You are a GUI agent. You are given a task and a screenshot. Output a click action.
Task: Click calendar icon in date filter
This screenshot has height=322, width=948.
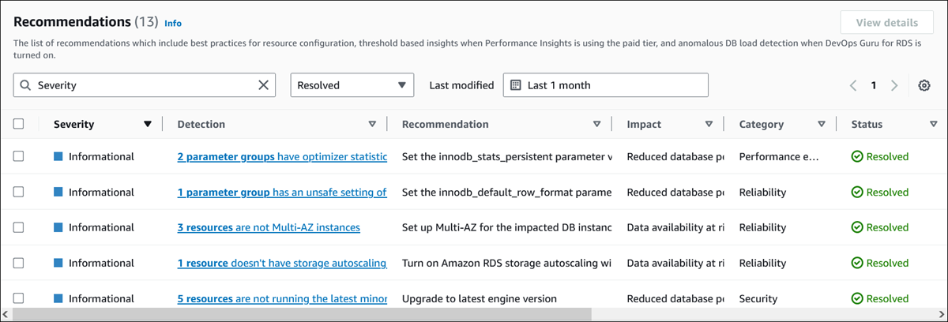pyautogui.click(x=516, y=85)
